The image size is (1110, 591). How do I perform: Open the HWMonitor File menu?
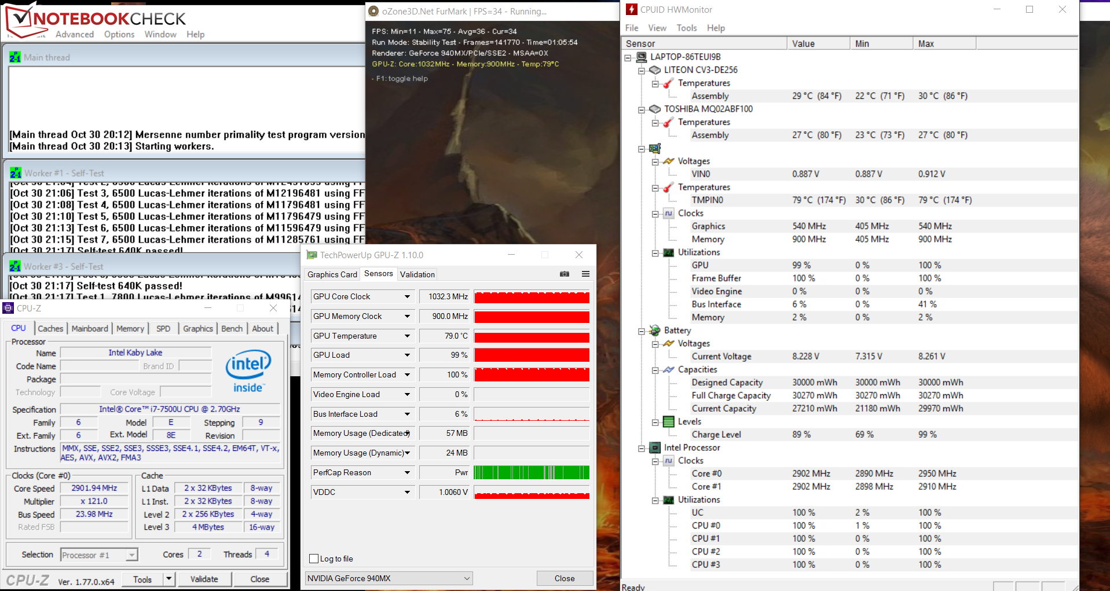[x=632, y=28]
